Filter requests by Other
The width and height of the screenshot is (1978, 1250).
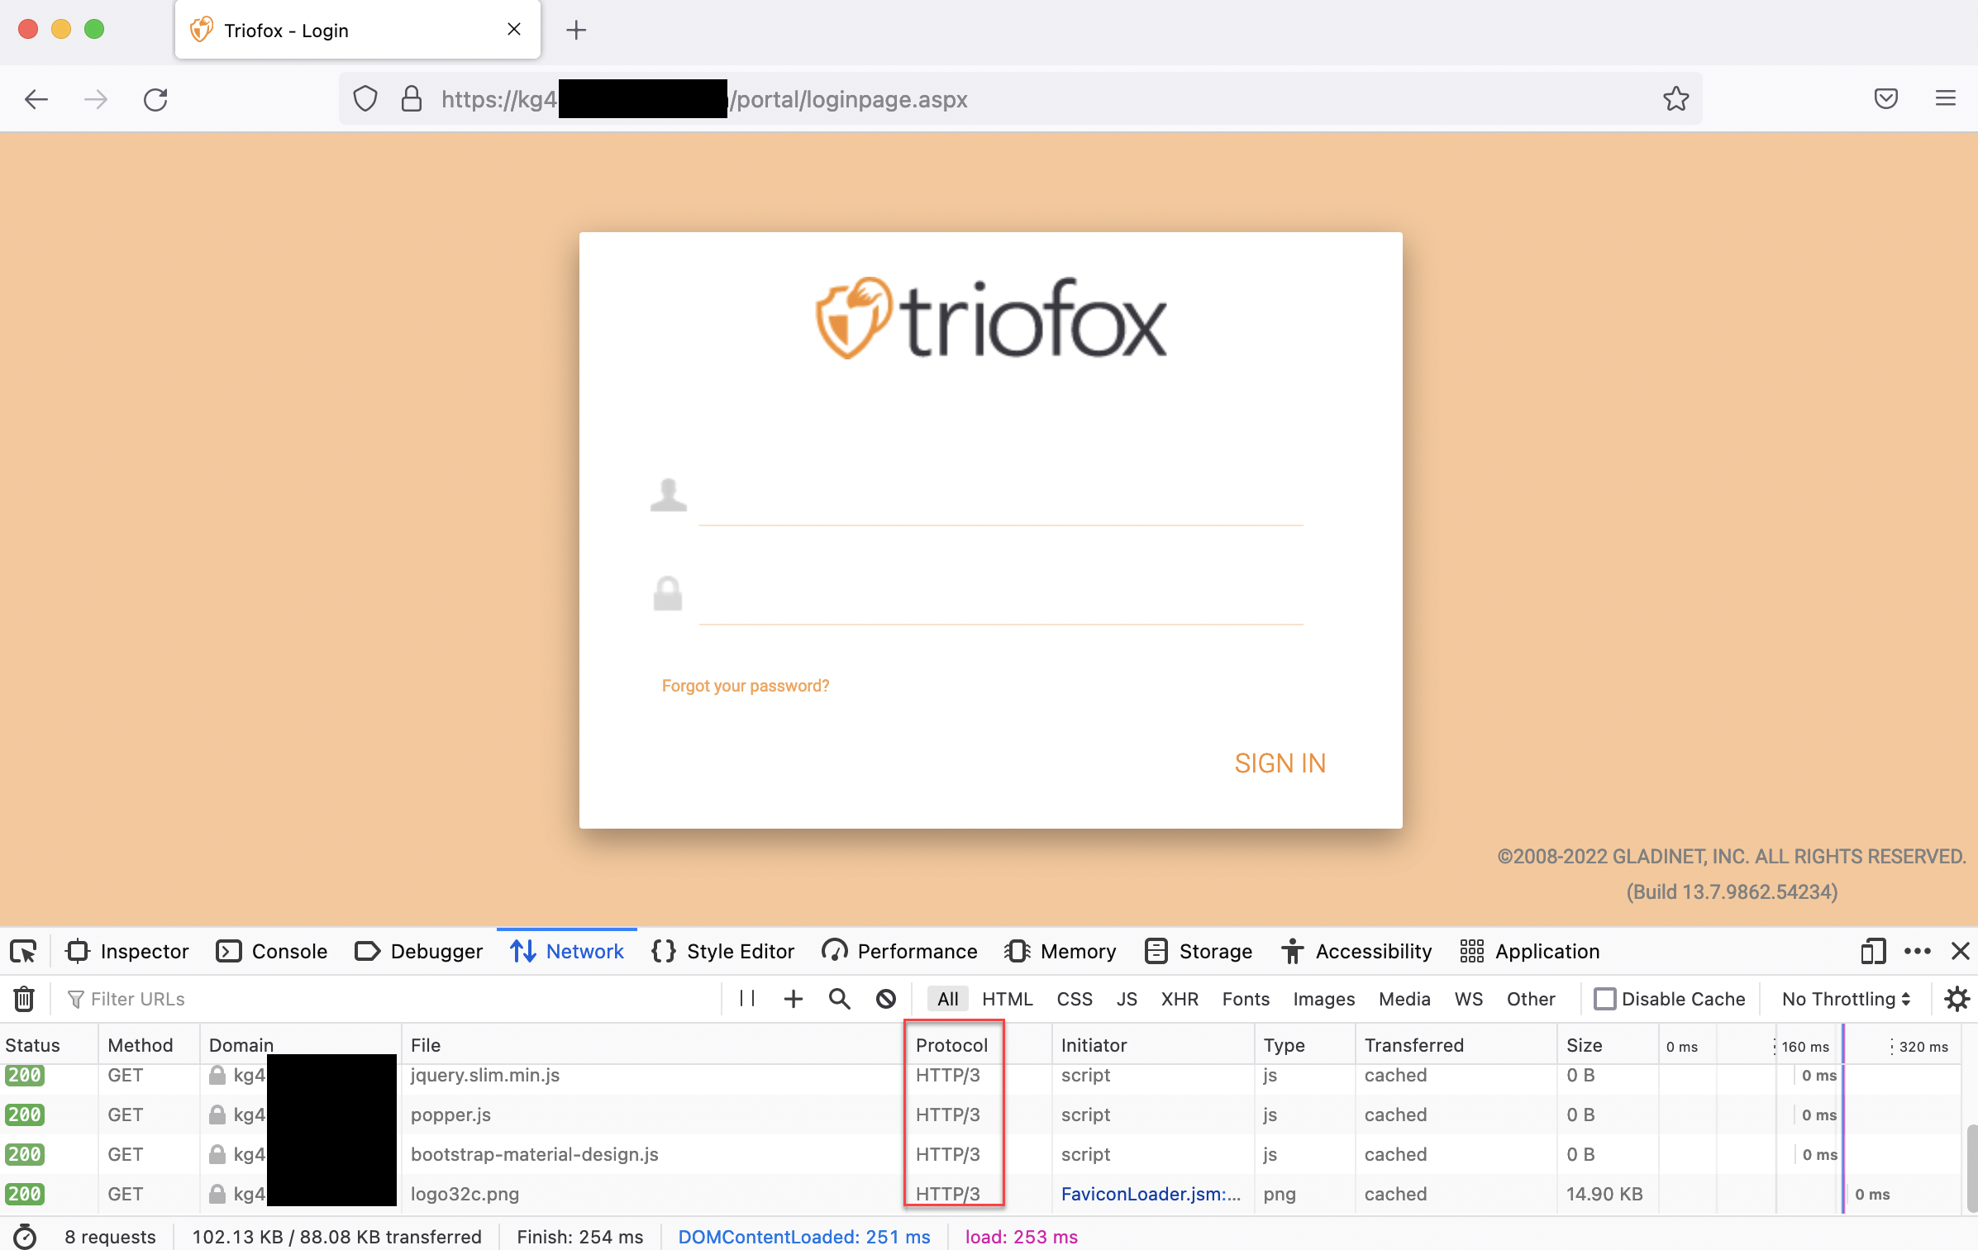[x=1531, y=999]
